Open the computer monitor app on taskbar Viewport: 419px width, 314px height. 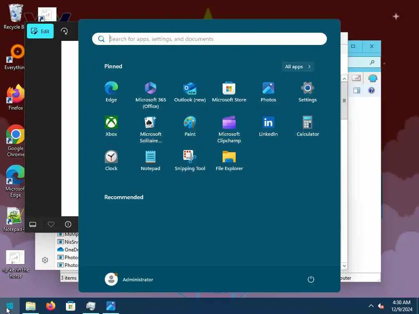tap(90, 306)
